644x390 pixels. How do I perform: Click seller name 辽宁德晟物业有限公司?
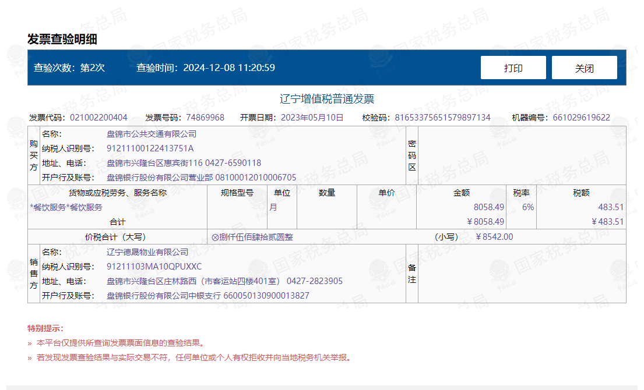[x=147, y=252]
